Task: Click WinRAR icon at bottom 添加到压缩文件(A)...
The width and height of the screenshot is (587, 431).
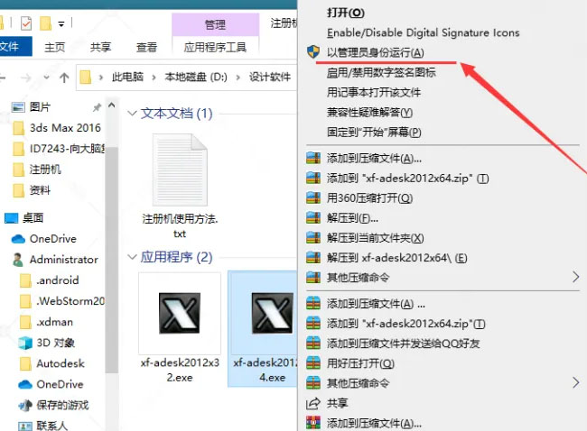Action: (x=313, y=423)
